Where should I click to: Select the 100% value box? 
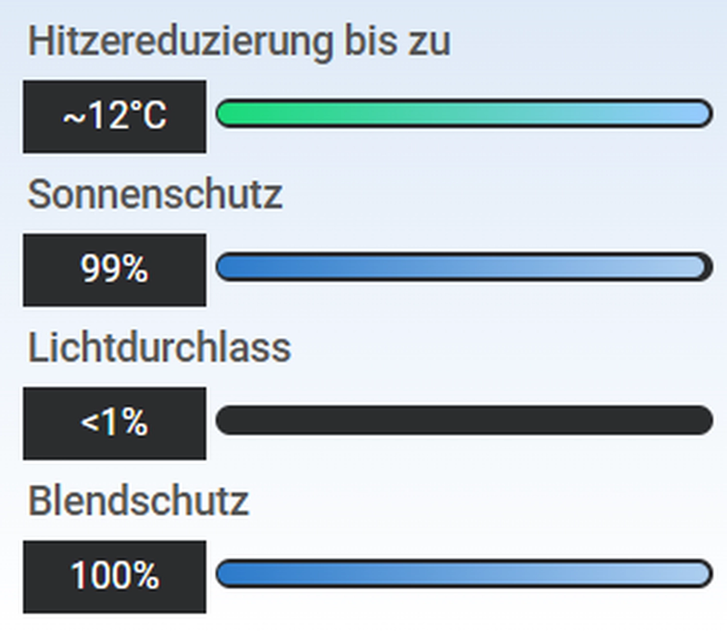click(x=114, y=576)
